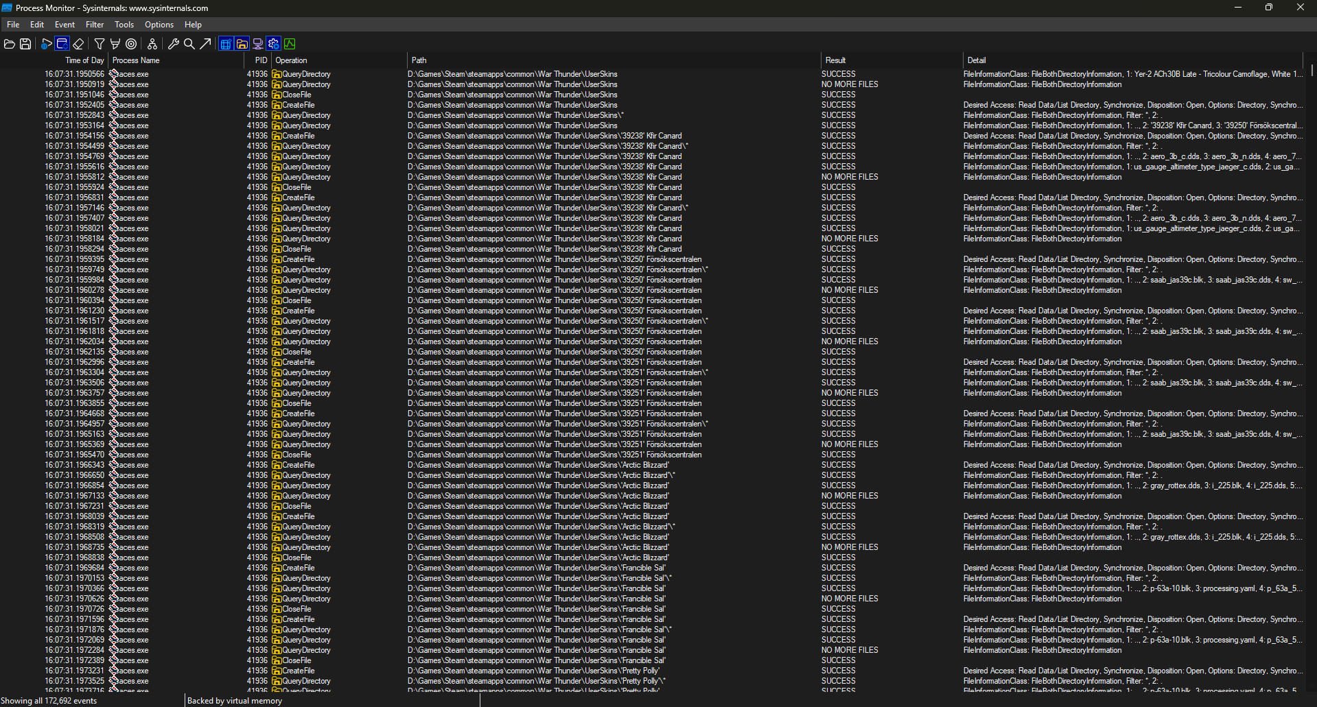Select the CreateFile operation at 16:07:31.1952405
This screenshot has width=1317, height=707.
298,105
